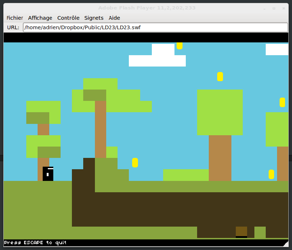
Task: Focus the URL path input field
Action: click(155, 27)
